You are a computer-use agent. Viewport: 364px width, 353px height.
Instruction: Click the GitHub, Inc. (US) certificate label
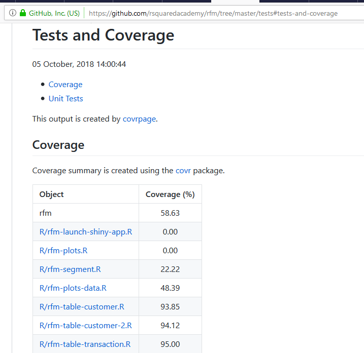tap(54, 13)
